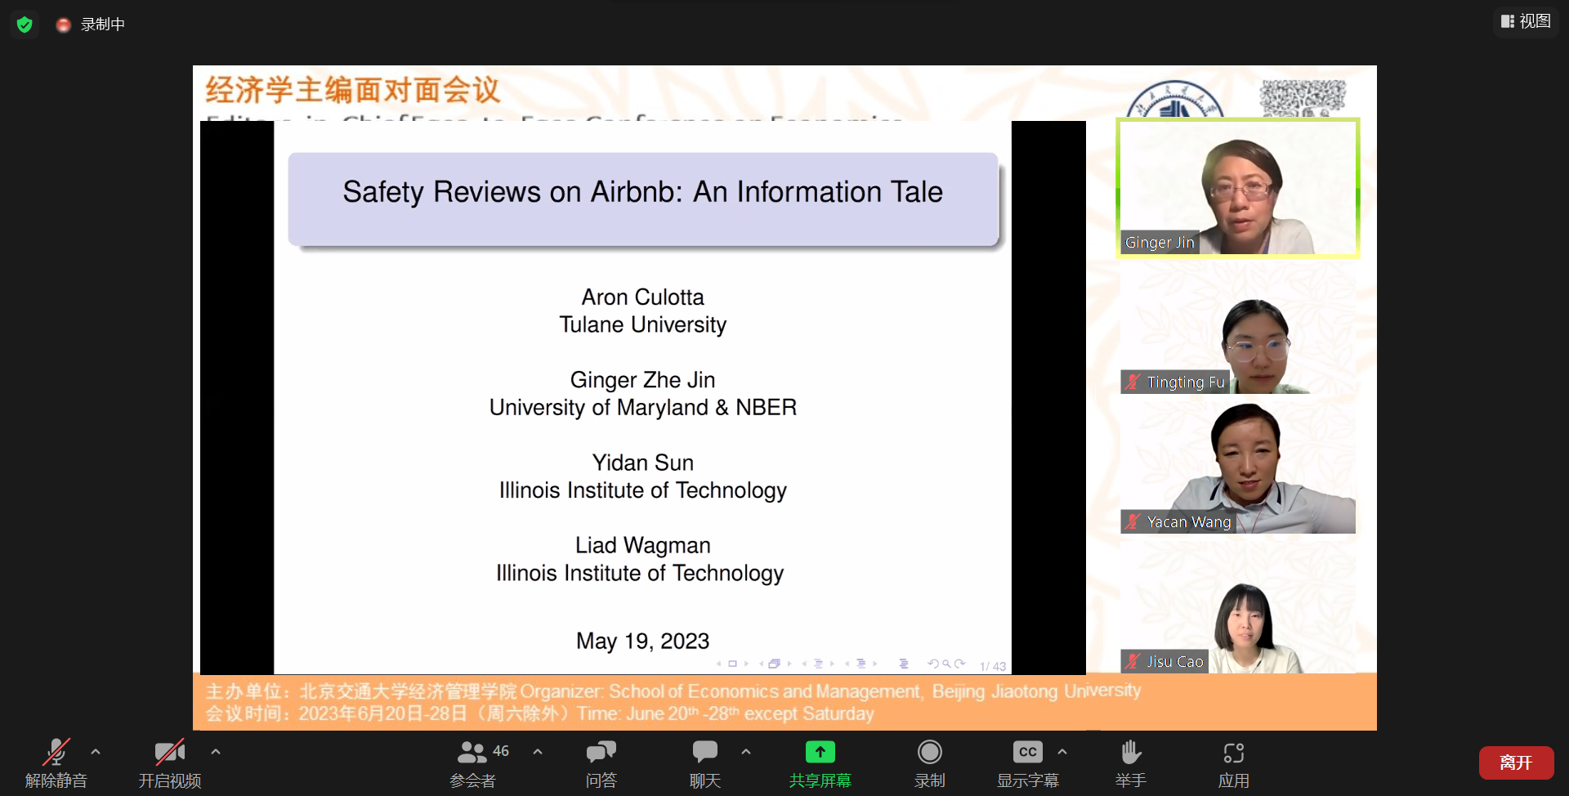Select Yacan Wang's video thumbnail

(x=1238, y=468)
